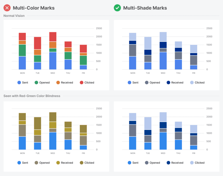Viewport: 223px width, 176px height.
Task: Select the Seen with Red-Green Color Blindness label
Action: [32, 96]
